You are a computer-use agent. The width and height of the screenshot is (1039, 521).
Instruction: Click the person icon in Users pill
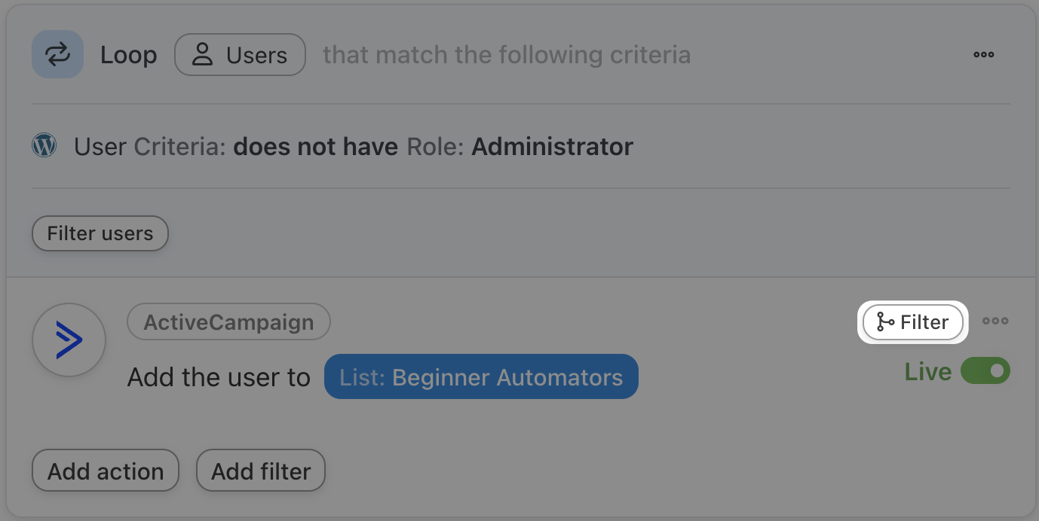pos(202,55)
